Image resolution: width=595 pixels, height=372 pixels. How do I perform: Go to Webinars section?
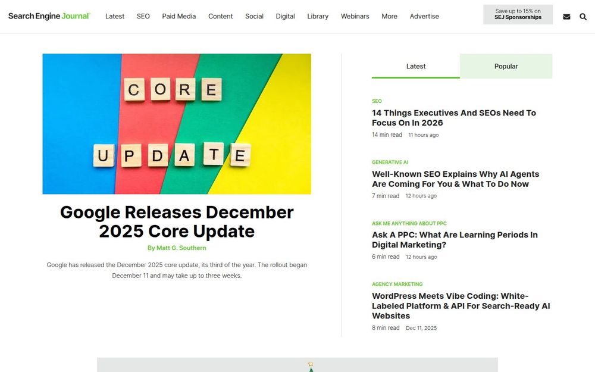[355, 16]
